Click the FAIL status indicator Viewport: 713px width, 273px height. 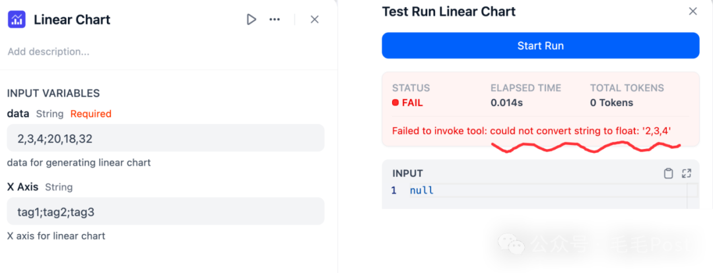407,103
